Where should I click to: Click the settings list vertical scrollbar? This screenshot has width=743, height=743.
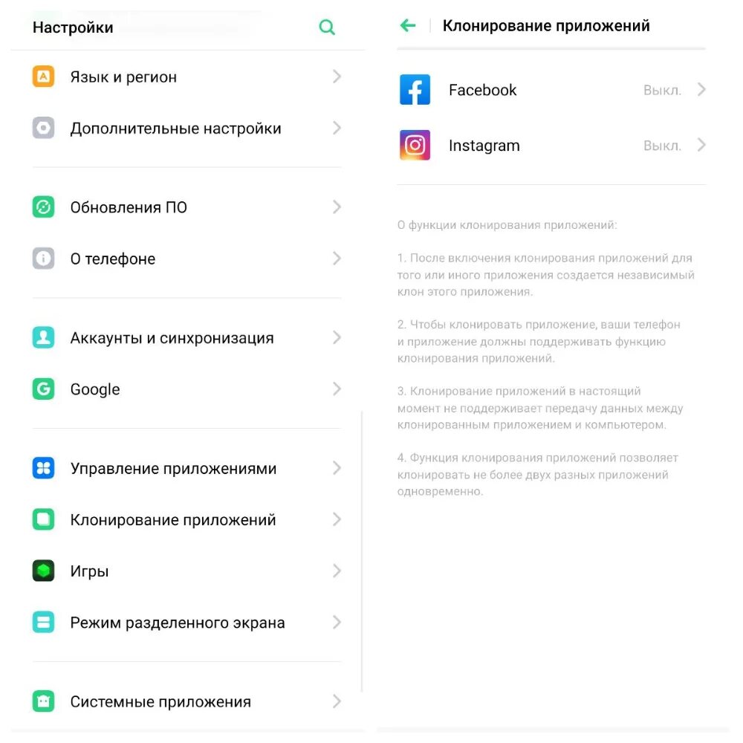[362, 552]
